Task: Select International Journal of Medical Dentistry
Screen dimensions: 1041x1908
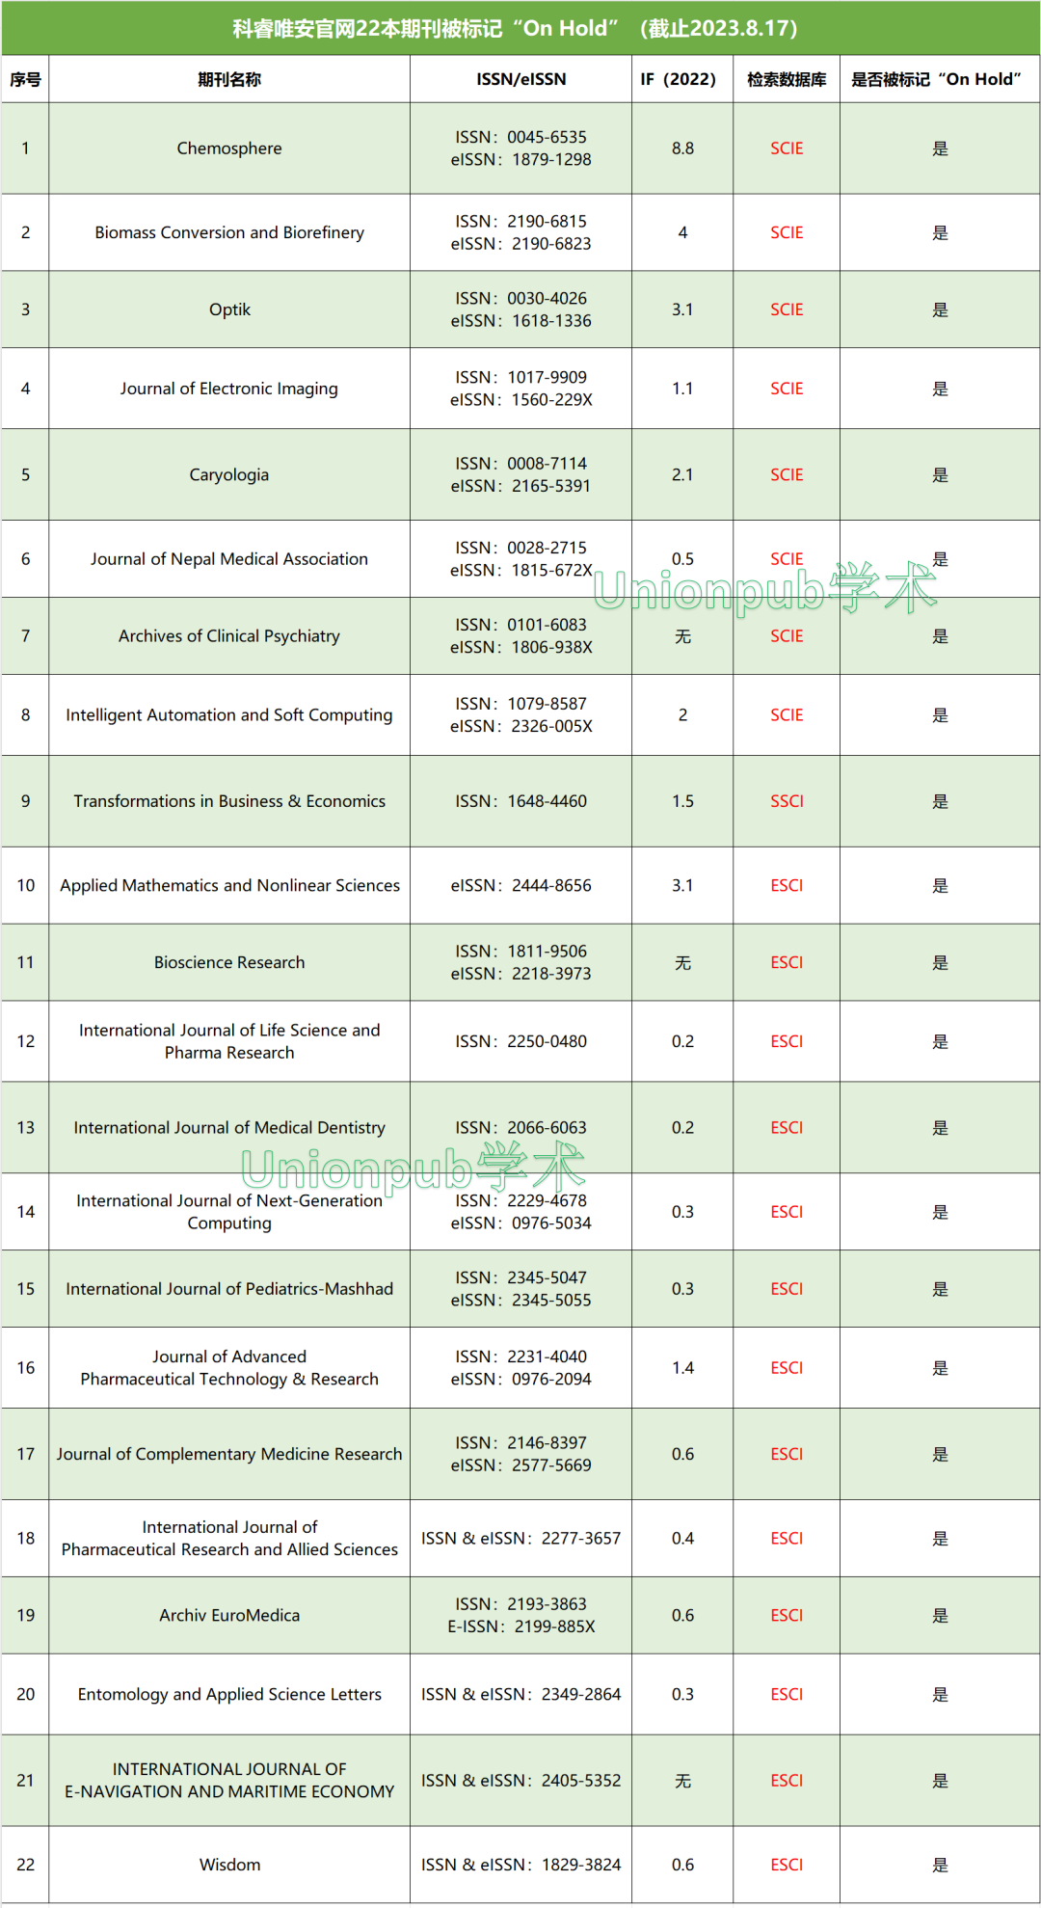Action: 229,1127
